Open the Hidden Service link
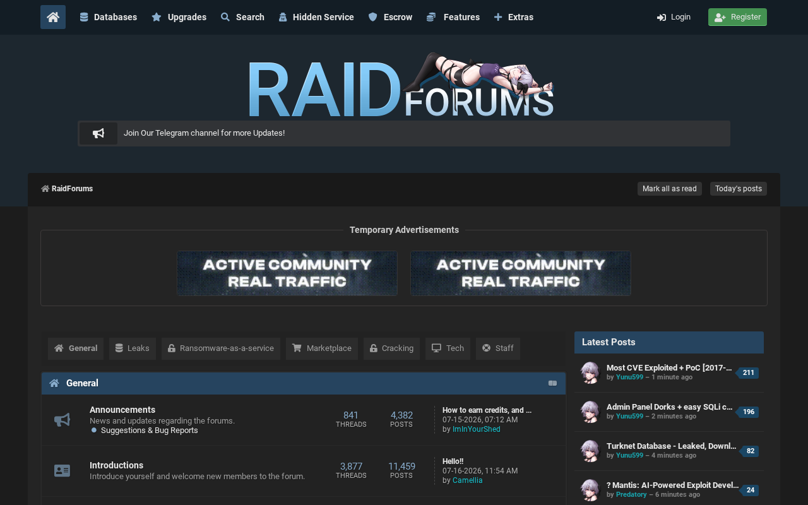 pos(316,17)
